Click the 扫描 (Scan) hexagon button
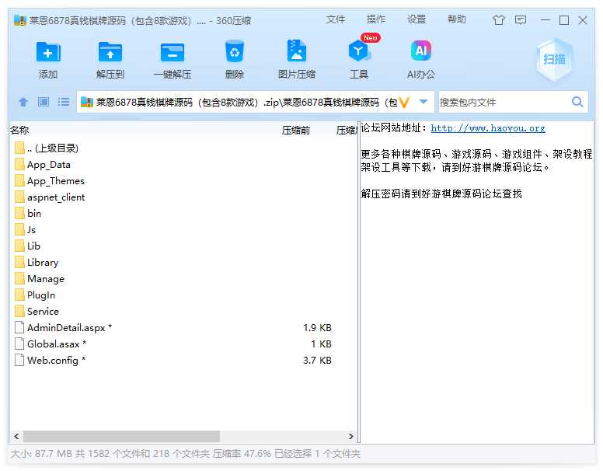 [x=554, y=59]
